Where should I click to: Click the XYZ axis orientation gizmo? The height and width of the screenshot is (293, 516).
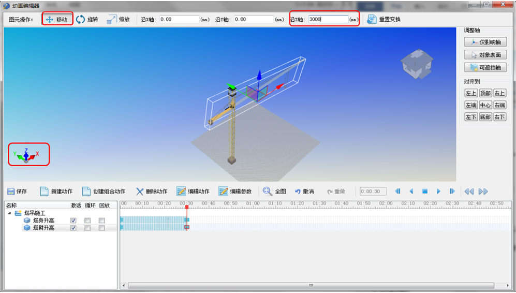26,155
